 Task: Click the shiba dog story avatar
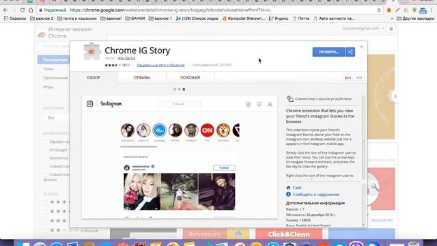[223, 131]
